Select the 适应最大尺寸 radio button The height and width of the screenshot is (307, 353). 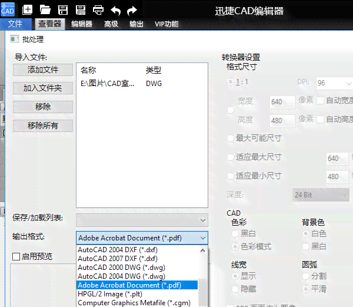tap(231, 157)
